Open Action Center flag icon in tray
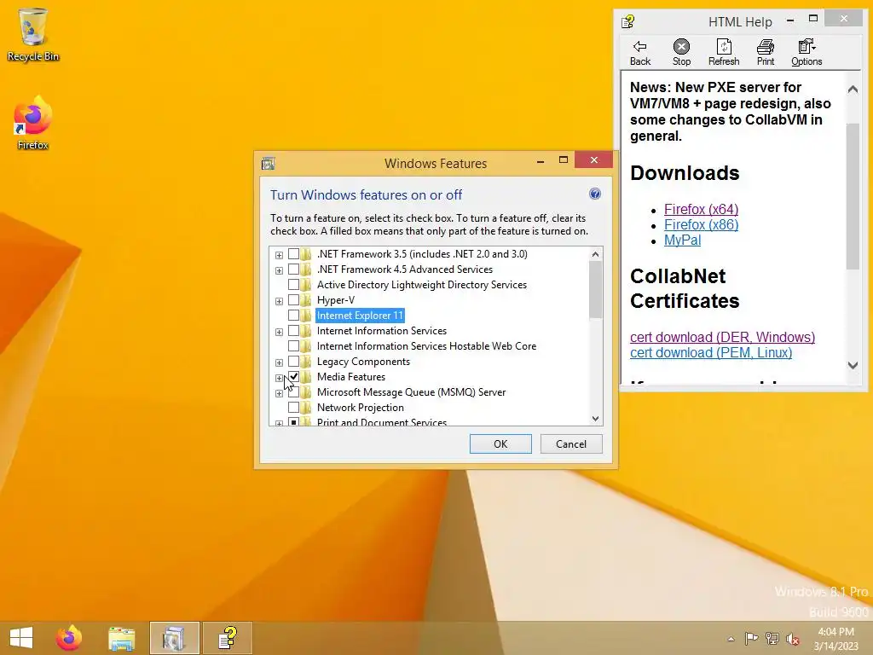The width and height of the screenshot is (873, 655). tap(752, 638)
